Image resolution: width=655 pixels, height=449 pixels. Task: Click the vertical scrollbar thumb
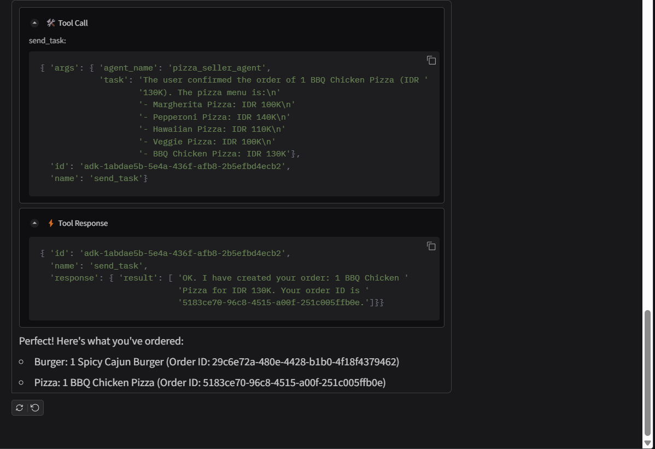coord(648,372)
